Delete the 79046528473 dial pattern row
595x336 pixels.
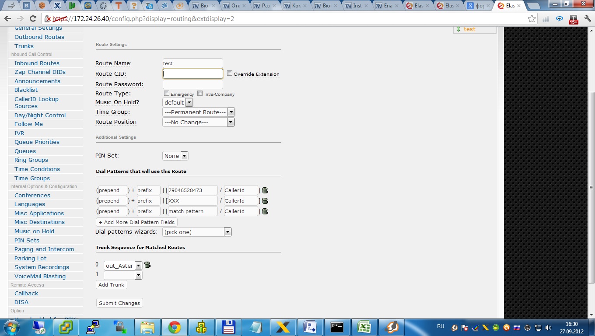pos(265,190)
